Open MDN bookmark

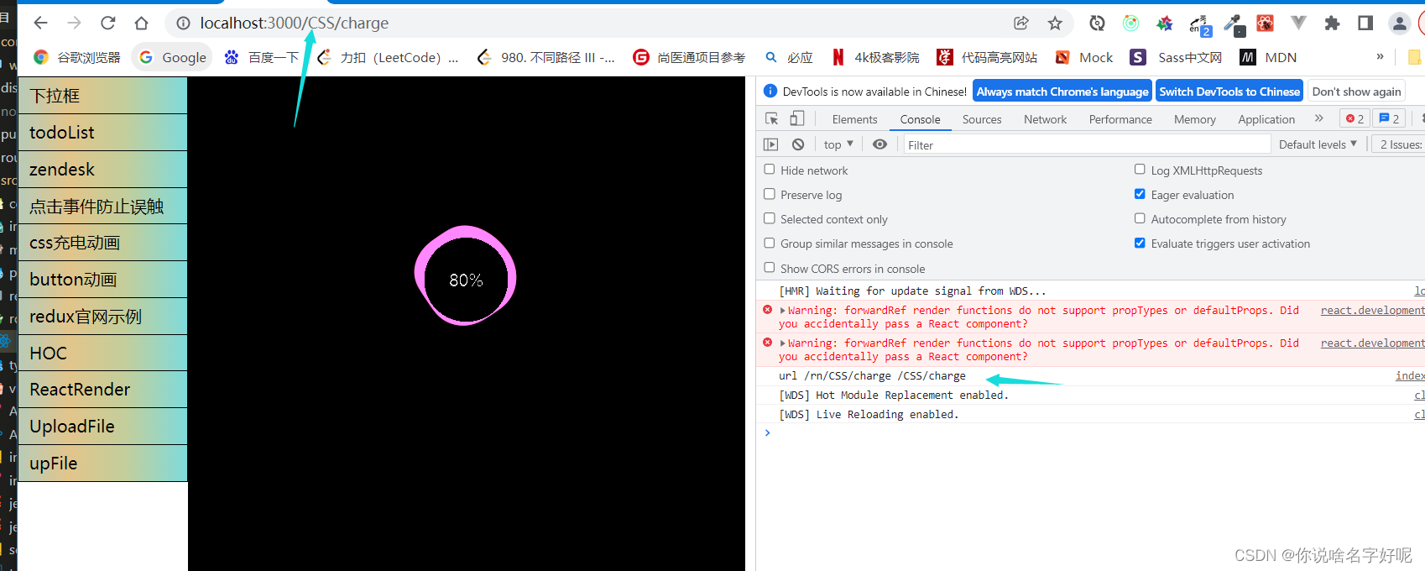pyautogui.click(x=1269, y=57)
